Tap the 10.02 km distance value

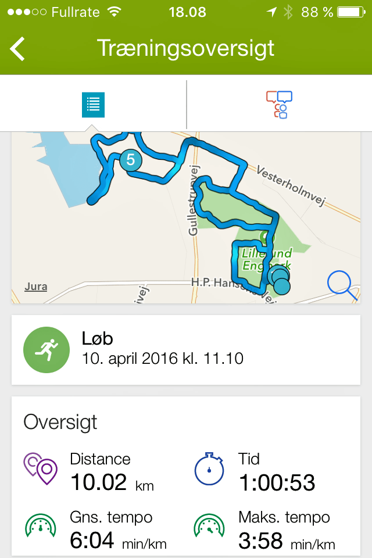tap(99, 482)
